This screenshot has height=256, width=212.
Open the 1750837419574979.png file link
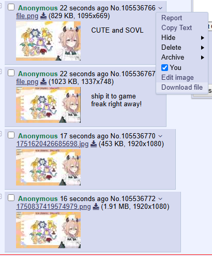coord(53,207)
